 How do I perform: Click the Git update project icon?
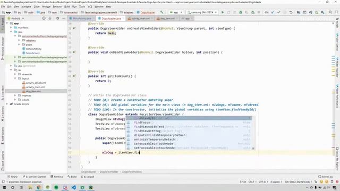(x=273, y=12)
